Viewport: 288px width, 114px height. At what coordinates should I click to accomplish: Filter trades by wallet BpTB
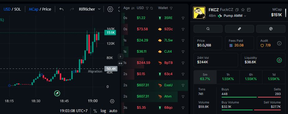click(183, 63)
